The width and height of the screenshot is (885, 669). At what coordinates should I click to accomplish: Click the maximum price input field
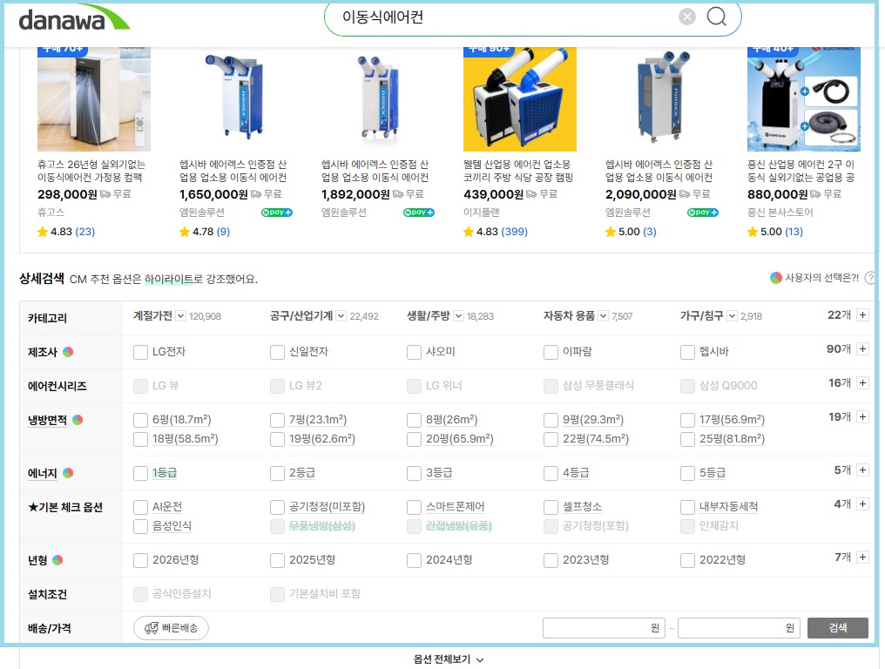pyautogui.click(x=739, y=628)
